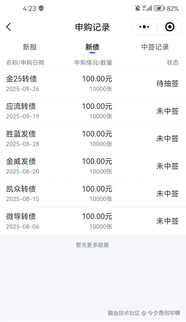This screenshot has height=322, width=186.
Task: Tap the circular mini-program exit icon
Action: (169, 27)
